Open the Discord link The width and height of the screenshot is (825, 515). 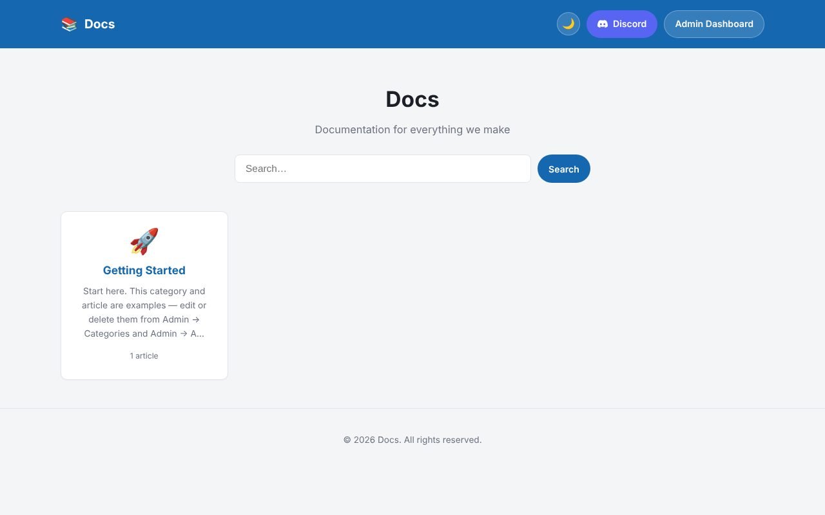[x=622, y=24]
